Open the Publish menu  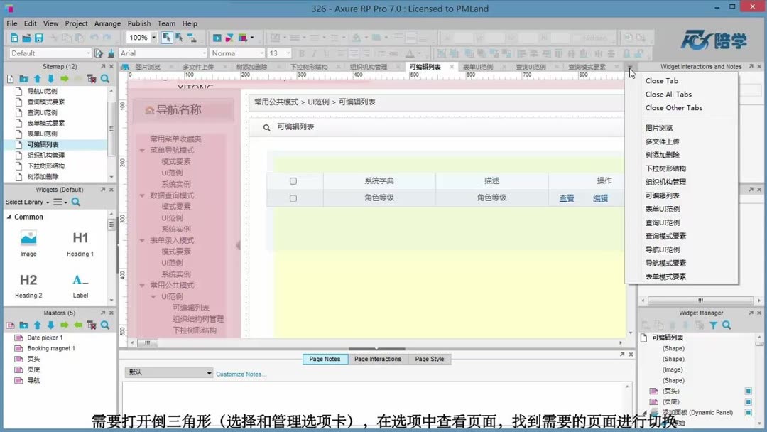point(139,23)
